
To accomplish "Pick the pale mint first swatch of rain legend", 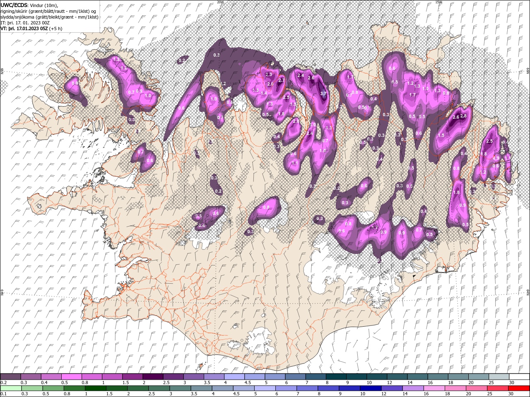I will point(11,388).
